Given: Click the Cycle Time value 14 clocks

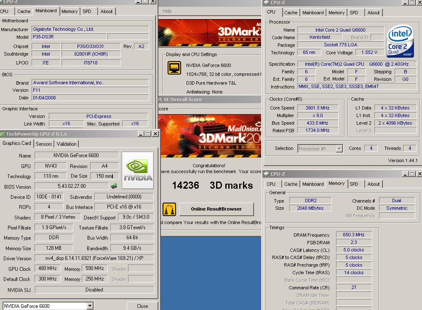Looking at the screenshot, I should (x=354, y=273).
